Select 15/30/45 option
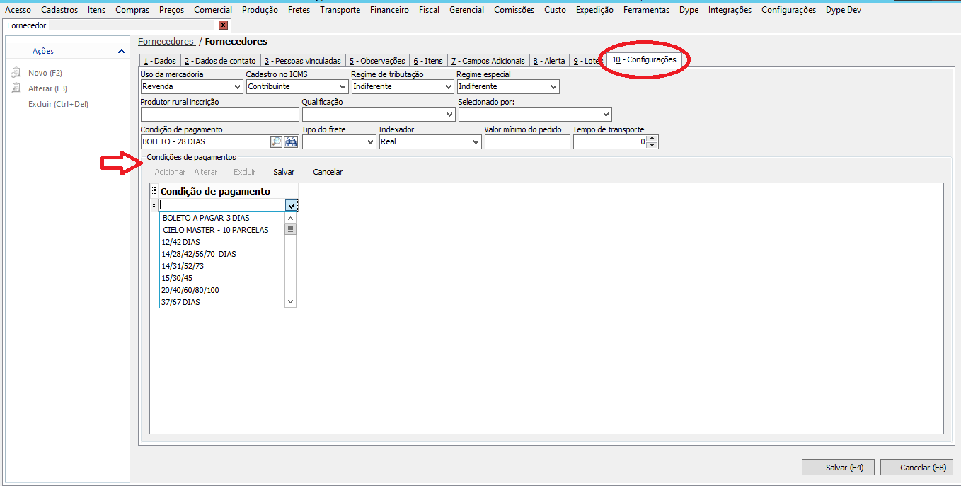The width and height of the screenshot is (961, 486). coord(222,278)
